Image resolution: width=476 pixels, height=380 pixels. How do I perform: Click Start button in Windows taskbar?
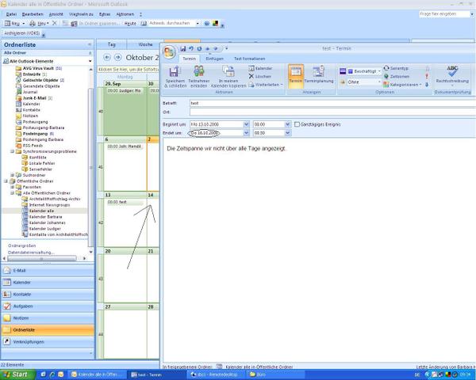pos(17,374)
